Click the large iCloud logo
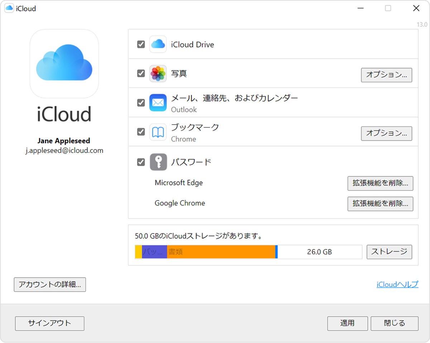430x343 pixels. coord(64,64)
